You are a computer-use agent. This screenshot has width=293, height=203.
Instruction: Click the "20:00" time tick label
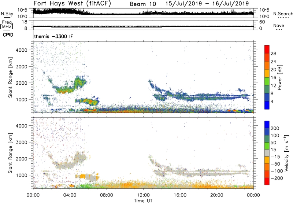click(x=217, y=195)
